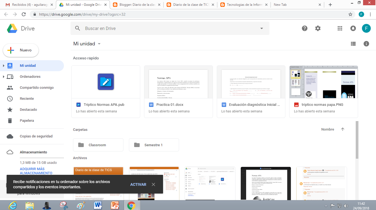Viewport: 376px width, 210px height.
Task: Click ACTIVAR in the notification banner
Action: (138, 184)
